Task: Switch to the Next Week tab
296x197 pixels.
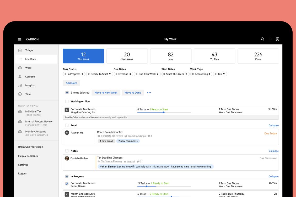Action: pyautogui.click(x=127, y=56)
